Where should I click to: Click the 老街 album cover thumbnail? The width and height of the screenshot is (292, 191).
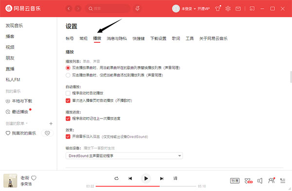10,181
